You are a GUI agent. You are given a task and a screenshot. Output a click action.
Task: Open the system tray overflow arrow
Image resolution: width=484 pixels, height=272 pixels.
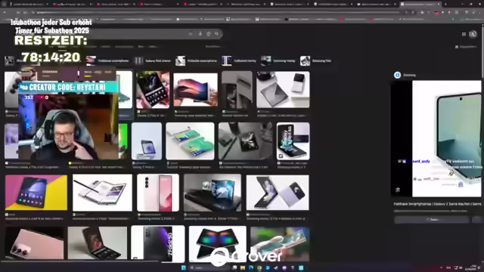pos(441,267)
